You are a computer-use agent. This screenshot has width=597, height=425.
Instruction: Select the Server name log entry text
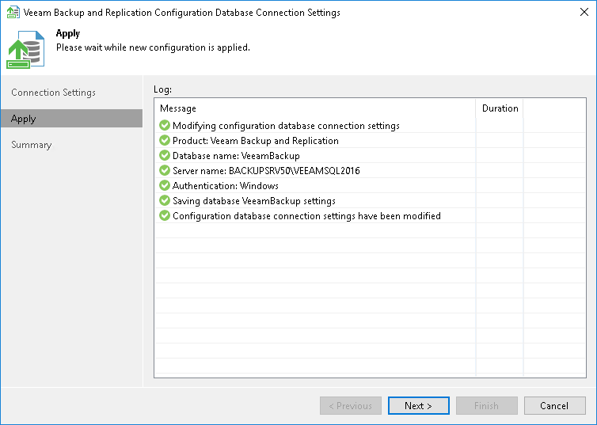point(266,171)
